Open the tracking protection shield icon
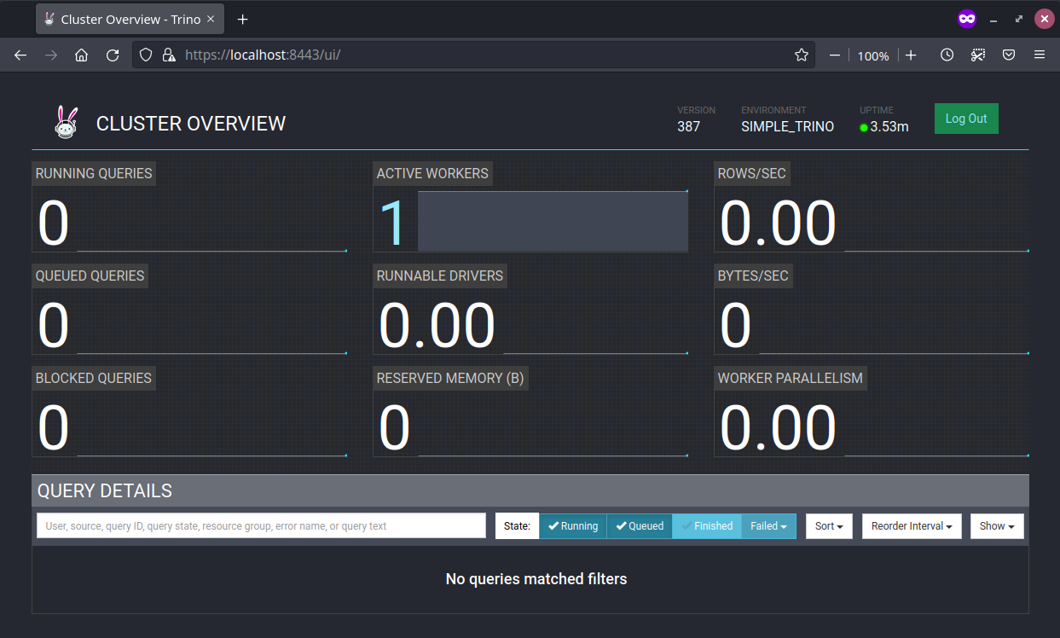Image resolution: width=1060 pixels, height=638 pixels. point(146,54)
